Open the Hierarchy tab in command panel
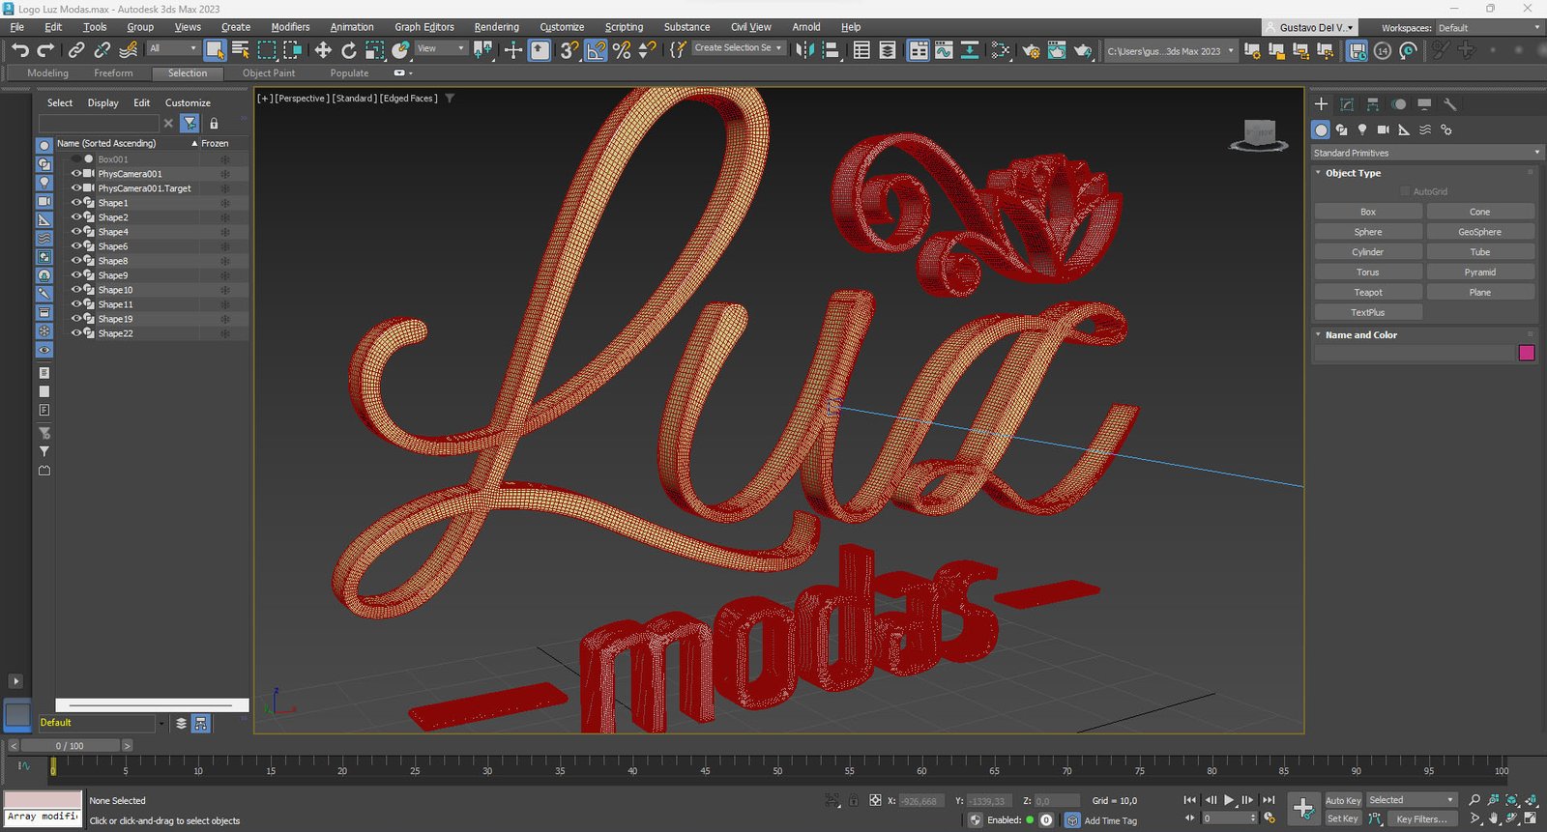Image resolution: width=1547 pixels, height=832 pixels. [x=1373, y=104]
